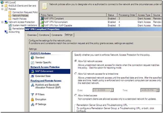This screenshot has width=163, height=113.
Task: Click the NAP VPN Non NAP-Capable policy icon
Action: (x=42, y=25)
